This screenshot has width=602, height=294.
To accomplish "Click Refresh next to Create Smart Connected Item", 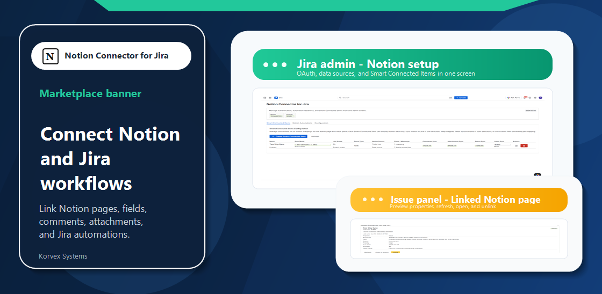I will 316,136.
